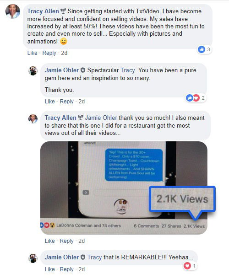229x279 pixels.
Task: Like Tracy's comment with the restaurant video image
Action: pos(49,241)
